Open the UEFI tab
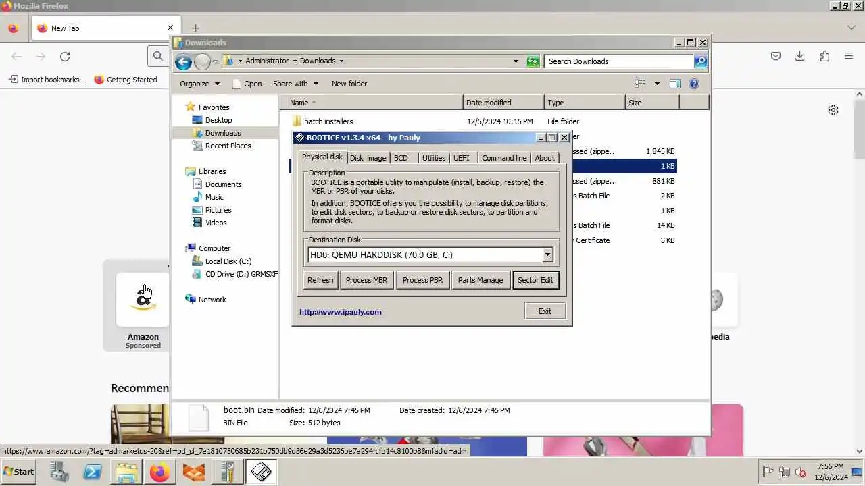865x486 pixels. (x=462, y=158)
